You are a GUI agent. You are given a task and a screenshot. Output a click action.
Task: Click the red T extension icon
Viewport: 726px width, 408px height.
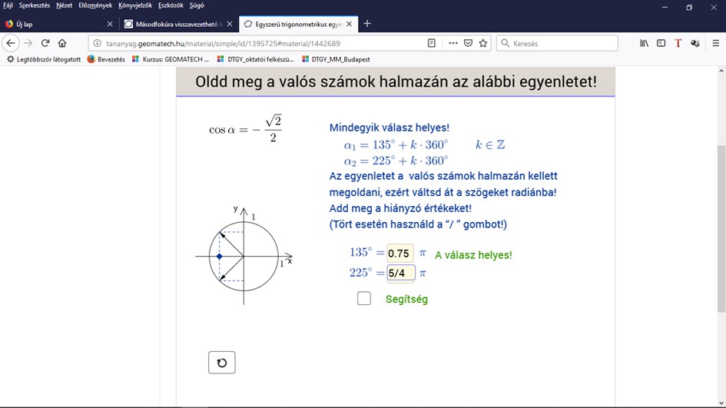[x=678, y=43]
